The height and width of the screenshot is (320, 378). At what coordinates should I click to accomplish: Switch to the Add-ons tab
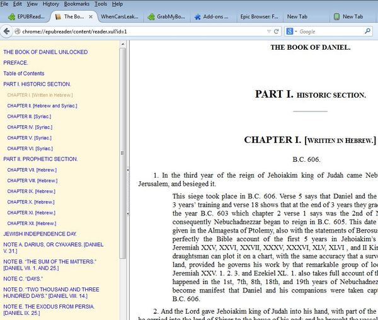coord(211,16)
